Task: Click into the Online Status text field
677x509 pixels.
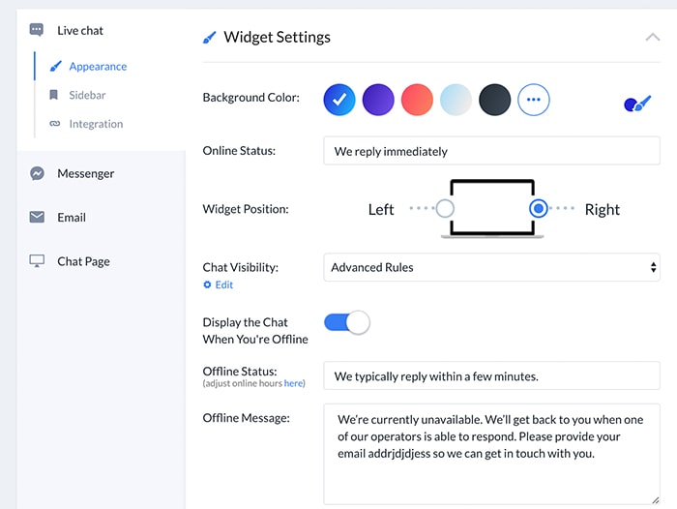Action: pos(491,151)
